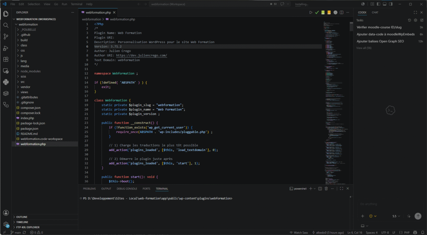Click the main git branch indicator
The width and height of the screenshot is (427, 235).
pyautogui.click(x=16, y=233)
